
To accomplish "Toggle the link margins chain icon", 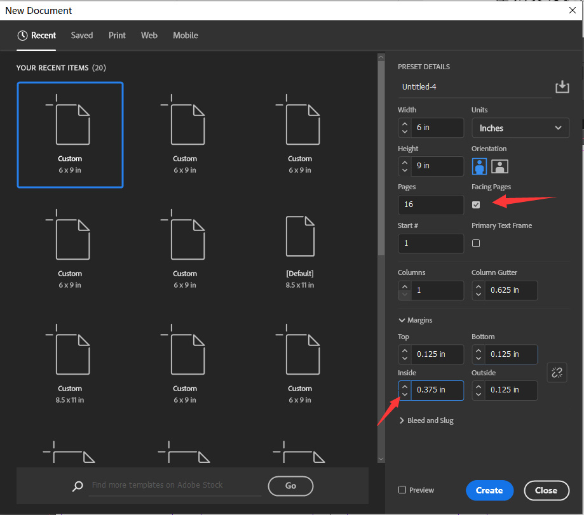I will 557,372.
